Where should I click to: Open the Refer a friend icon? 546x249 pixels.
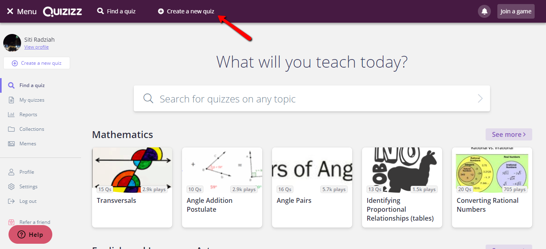pos(12,222)
